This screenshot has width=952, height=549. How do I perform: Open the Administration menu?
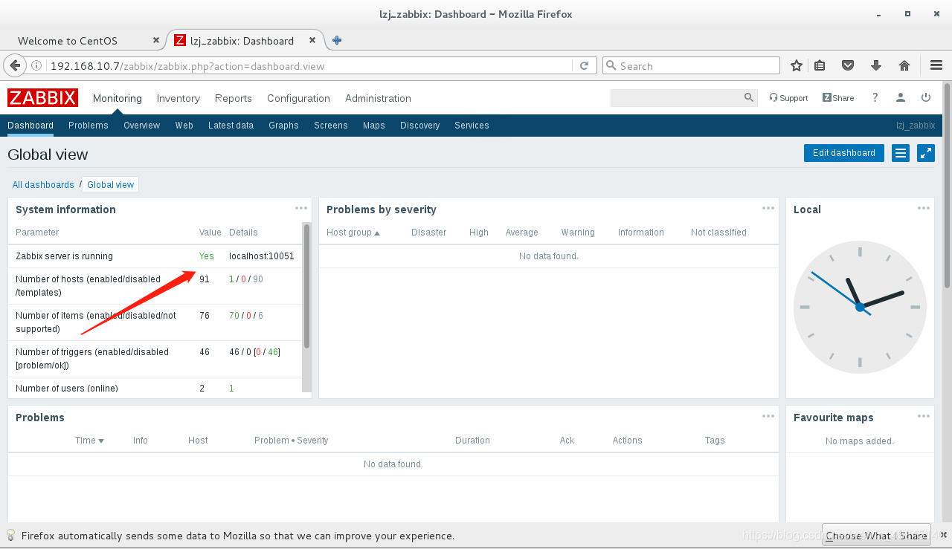click(378, 98)
